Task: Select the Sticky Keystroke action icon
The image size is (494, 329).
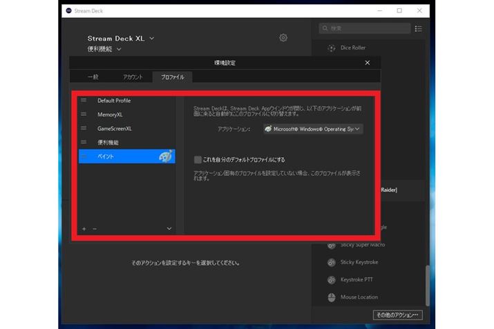Action: (x=331, y=262)
